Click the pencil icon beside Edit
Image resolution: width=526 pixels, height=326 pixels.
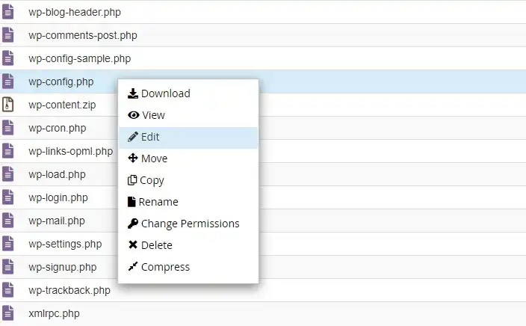click(133, 137)
